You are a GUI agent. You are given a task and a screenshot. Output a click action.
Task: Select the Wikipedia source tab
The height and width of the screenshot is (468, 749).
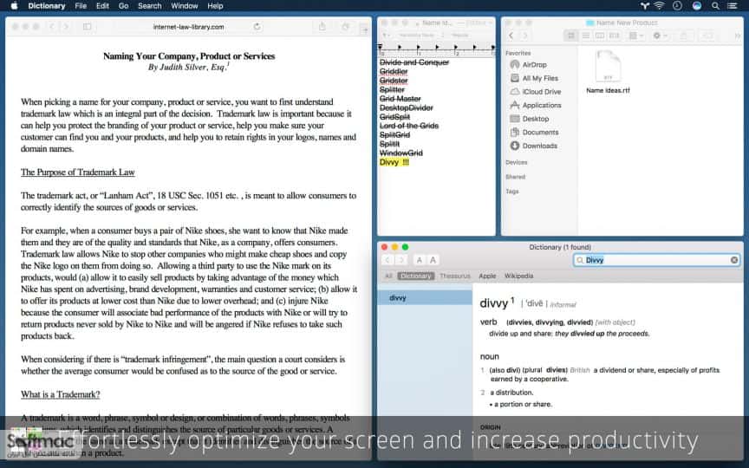tap(518, 276)
